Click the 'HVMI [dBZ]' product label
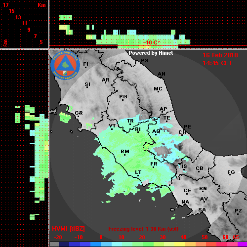 tap(68, 229)
